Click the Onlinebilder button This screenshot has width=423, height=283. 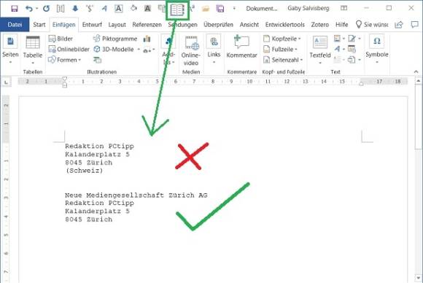pyautogui.click(x=69, y=49)
